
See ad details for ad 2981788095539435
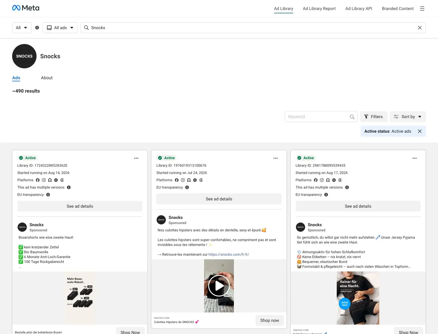tap(358, 206)
